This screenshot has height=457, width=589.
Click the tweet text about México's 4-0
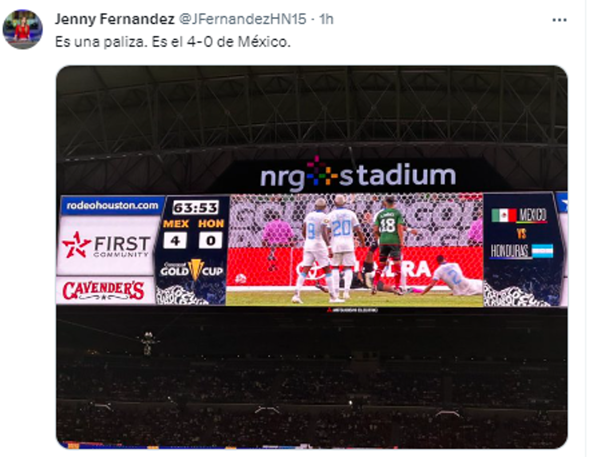point(173,43)
